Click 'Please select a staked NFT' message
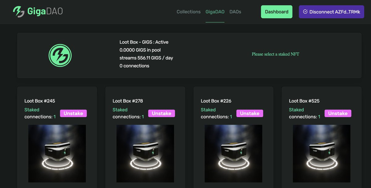Viewport: 371px width, 188px height. [x=275, y=54]
